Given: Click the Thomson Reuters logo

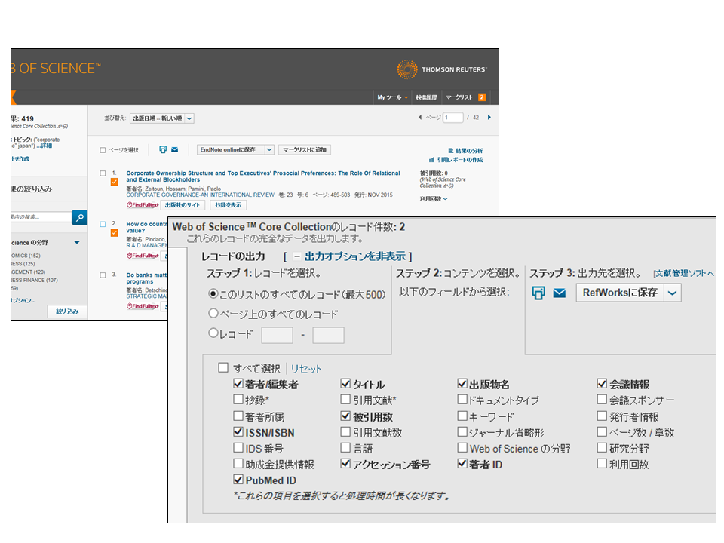Looking at the screenshot, I should [441, 69].
